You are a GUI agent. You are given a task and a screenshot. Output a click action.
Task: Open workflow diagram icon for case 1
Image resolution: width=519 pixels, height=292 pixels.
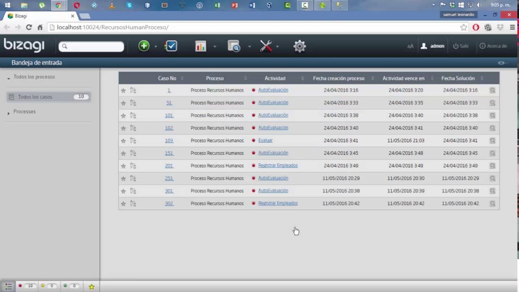tap(133, 90)
